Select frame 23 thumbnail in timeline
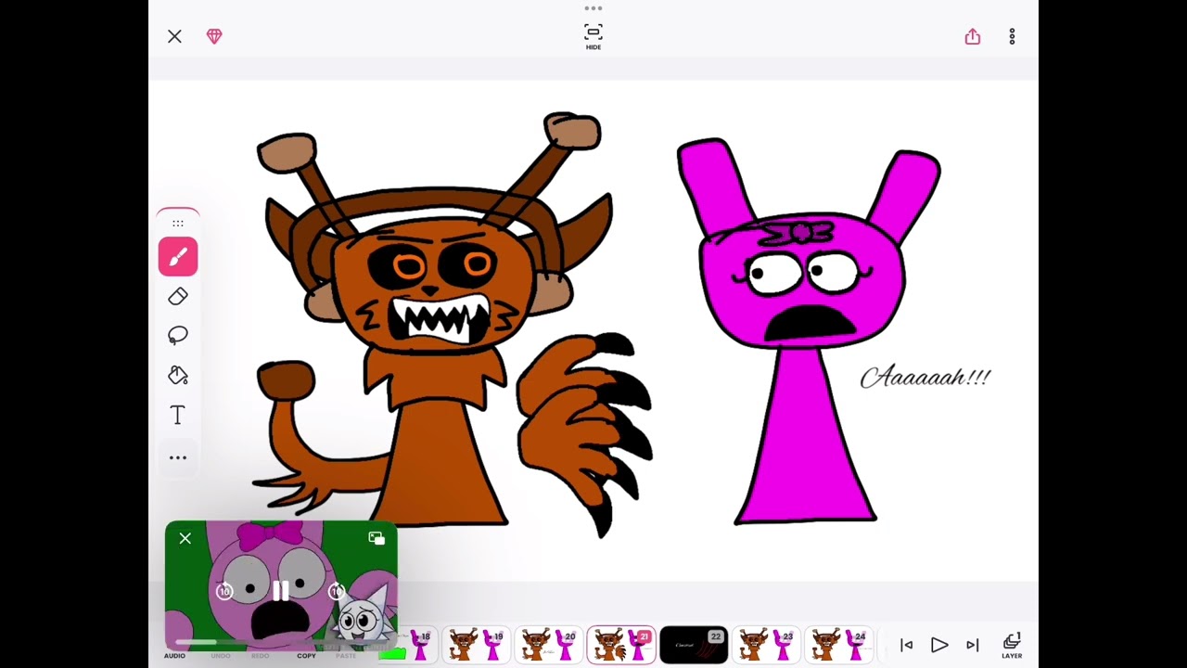 [766, 645]
